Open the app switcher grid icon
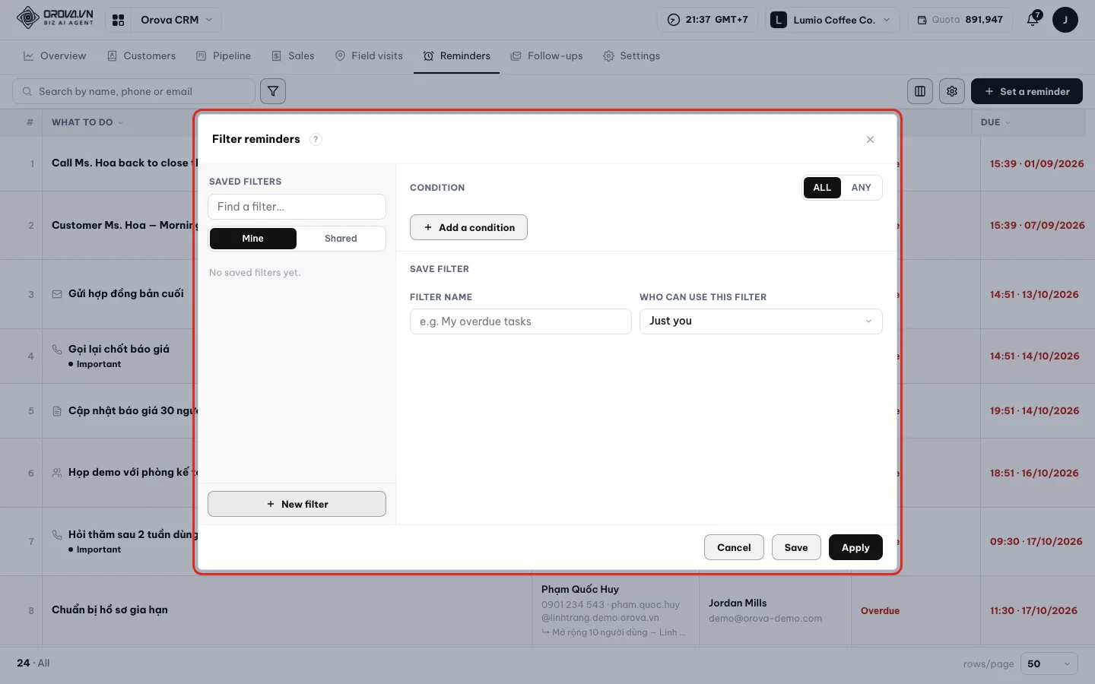The width and height of the screenshot is (1095, 684). tap(118, 20)
